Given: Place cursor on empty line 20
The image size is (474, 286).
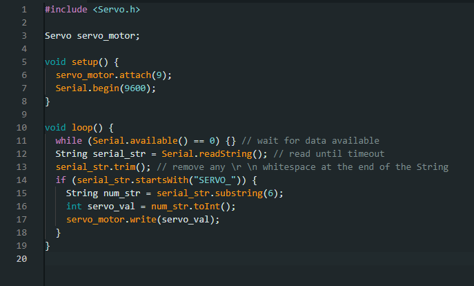Looking at the screenshot, I should [259, 259].
